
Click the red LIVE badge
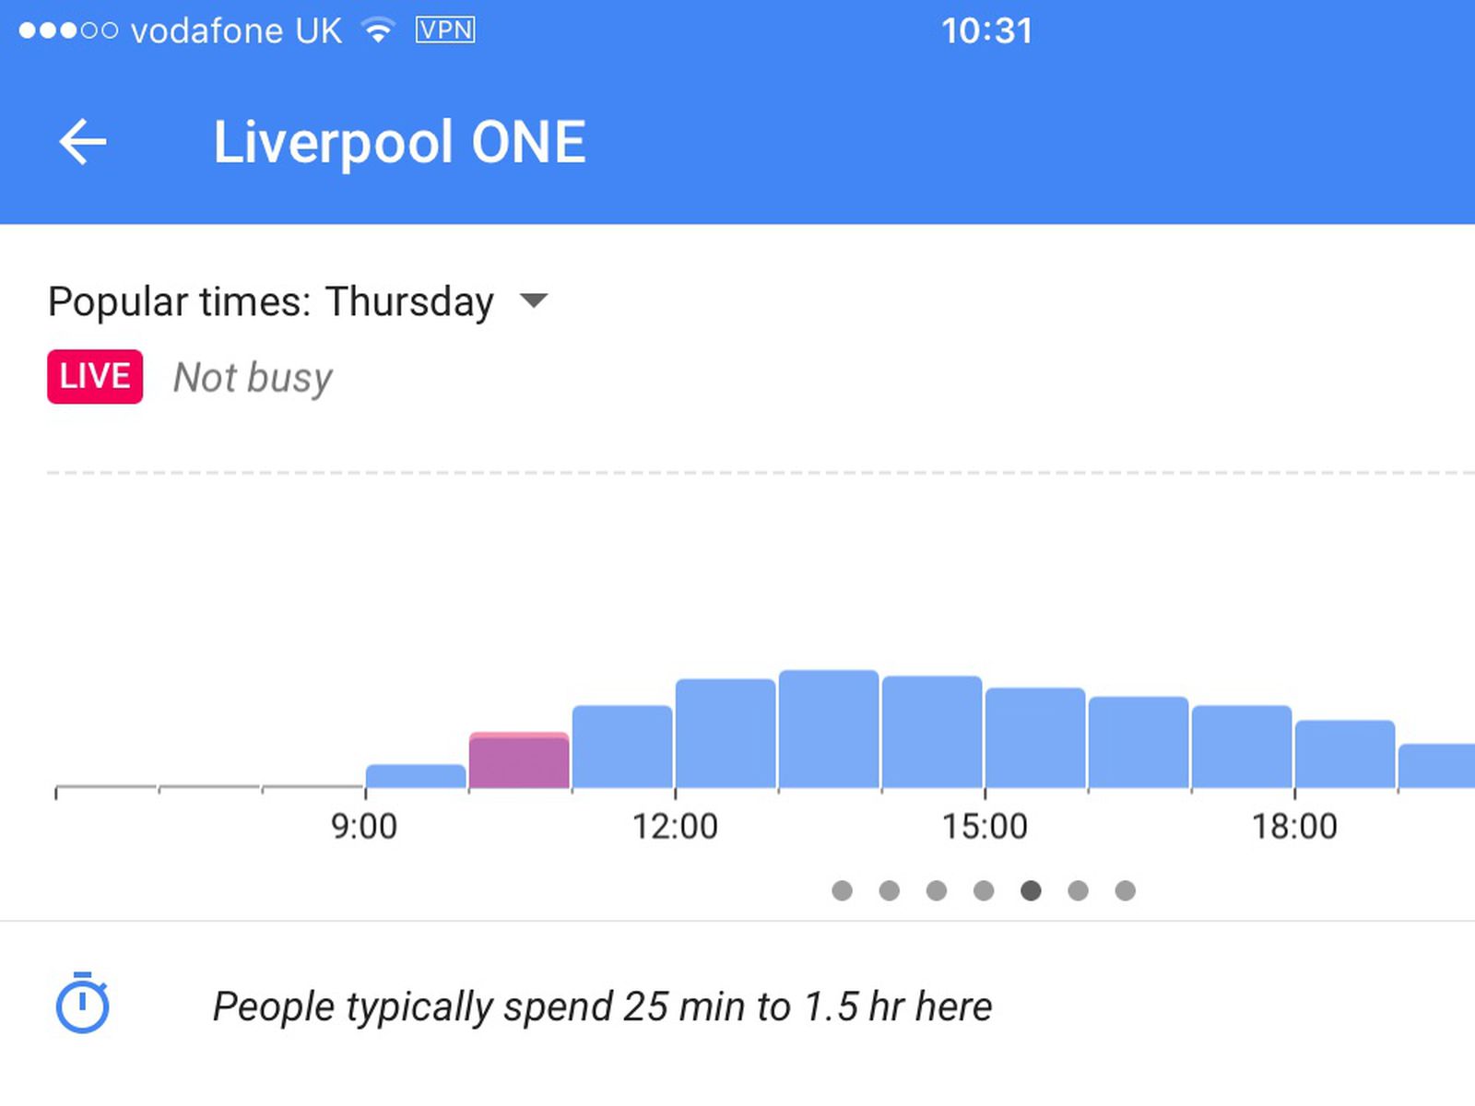[x=95, y=377]
